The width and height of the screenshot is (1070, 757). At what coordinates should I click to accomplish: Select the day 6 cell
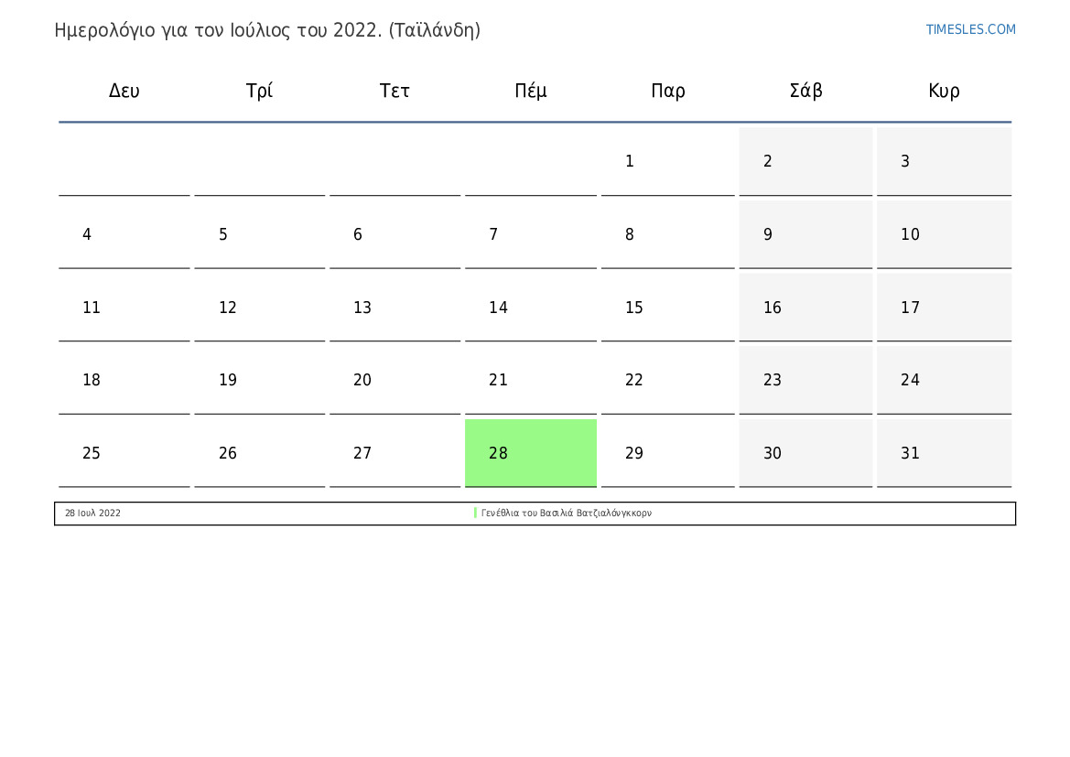point(394,234)
